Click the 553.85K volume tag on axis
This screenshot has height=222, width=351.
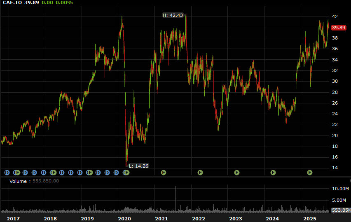(341, 210)
